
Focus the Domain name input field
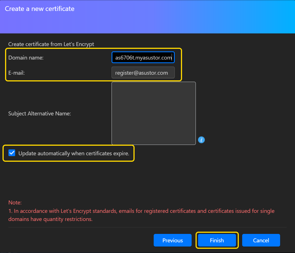(143, 58)
